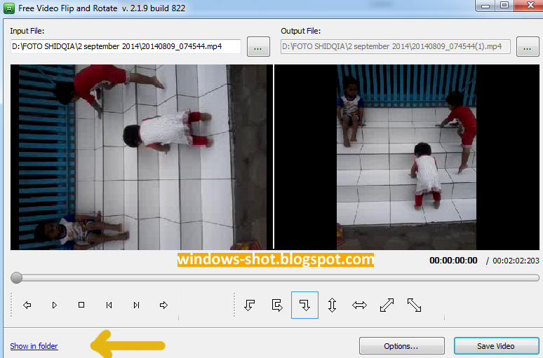Screen dimensions: 543x358
Task: Play the video preview
Action: coord(54,305)
